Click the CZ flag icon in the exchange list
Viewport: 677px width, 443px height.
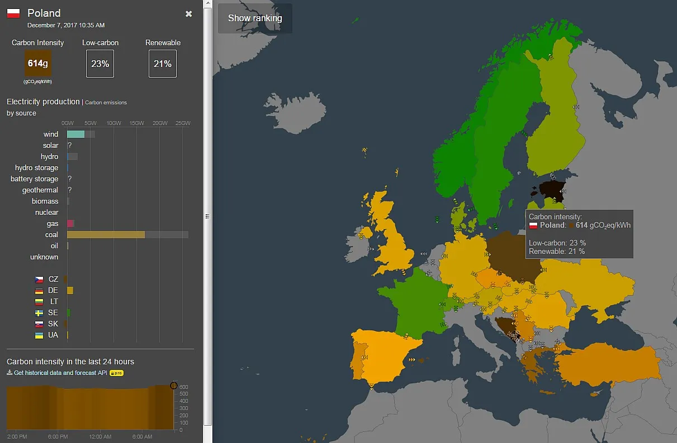(x=39, y=279)
